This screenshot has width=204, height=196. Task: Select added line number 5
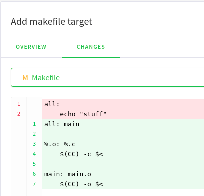coord(34,164)
